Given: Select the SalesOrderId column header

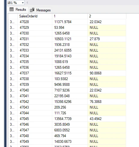Looking at the screenshot, I should coord(35,16).
